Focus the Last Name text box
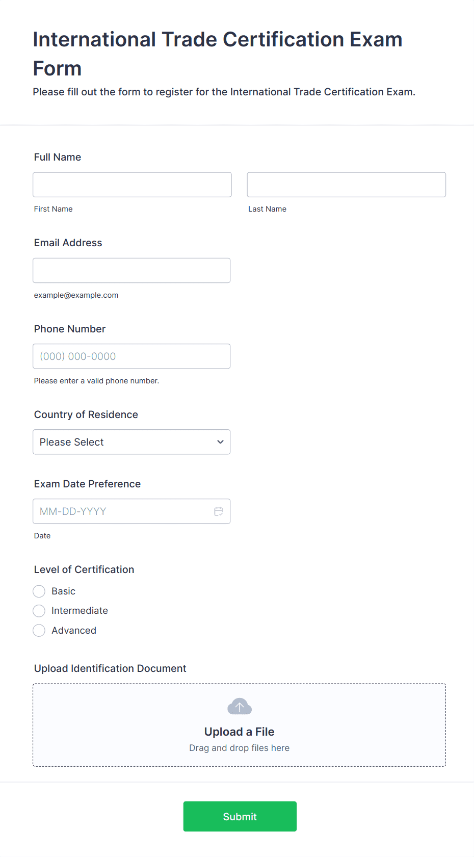 click(x=347, y=185)
